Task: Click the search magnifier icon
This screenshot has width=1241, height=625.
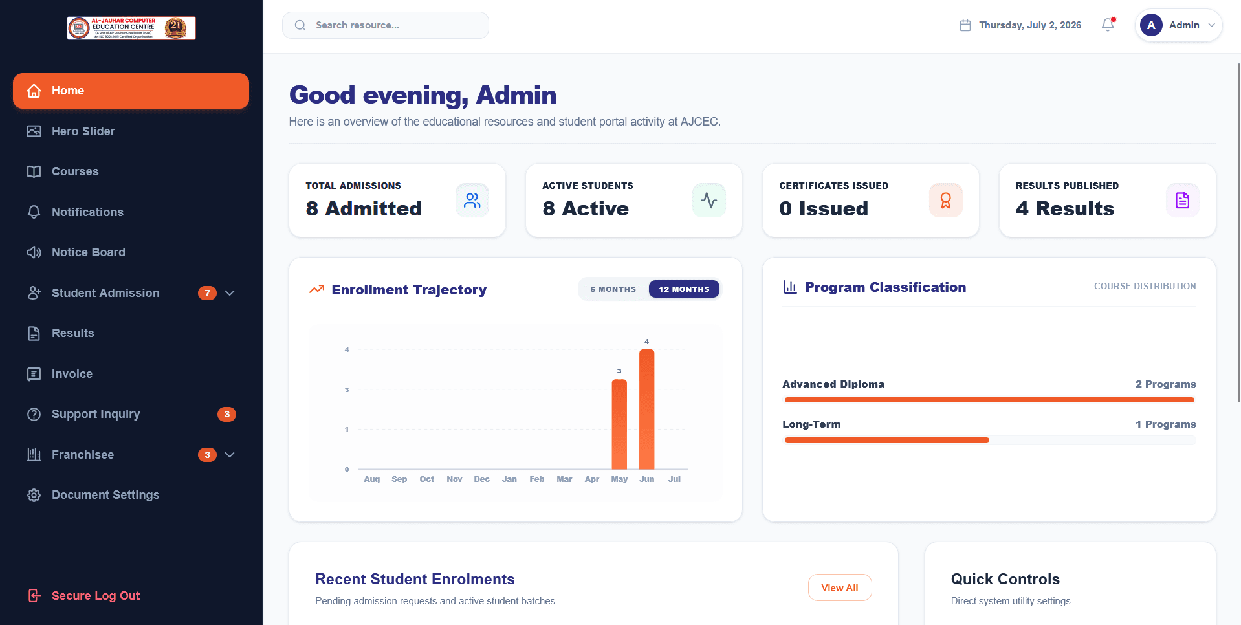Action: click(300, 25)
